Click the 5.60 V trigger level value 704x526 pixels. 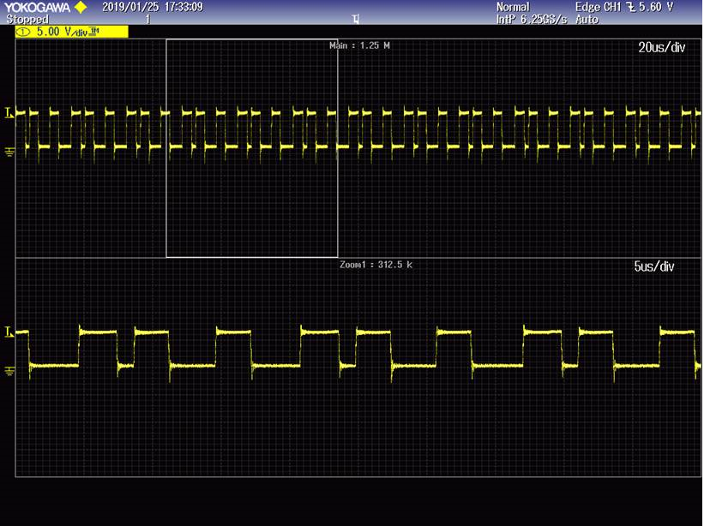click(656, 7)
